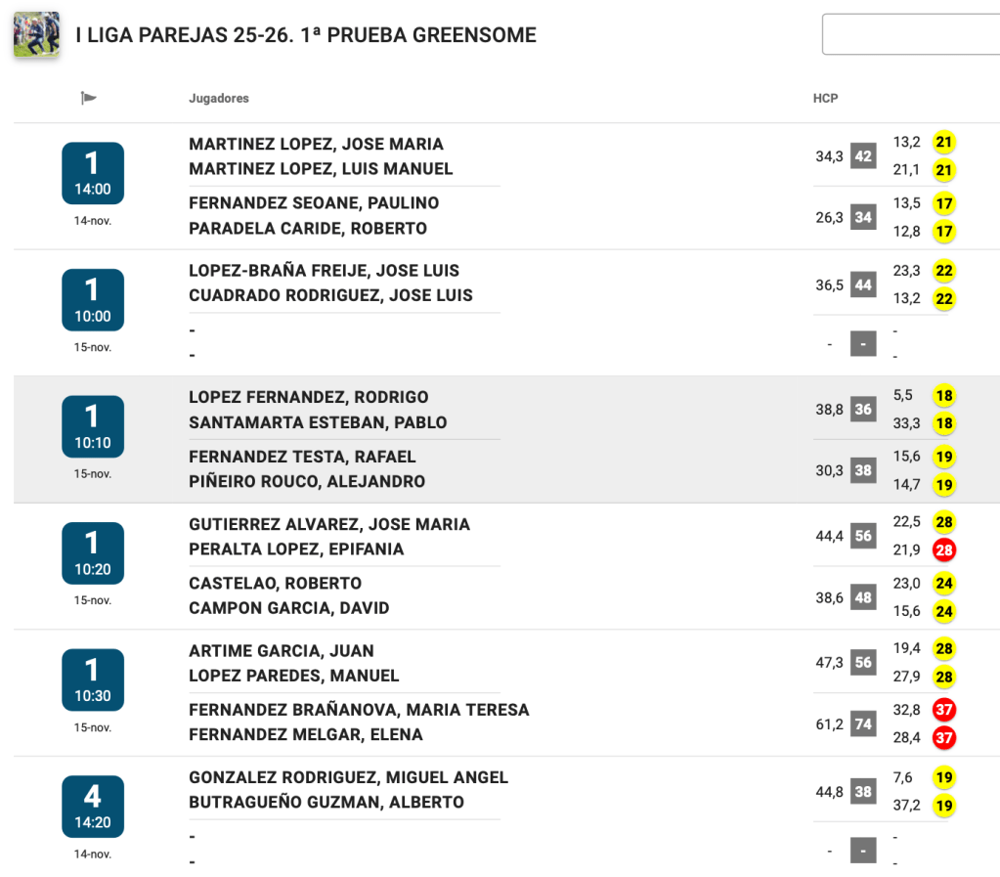Click the golf tournament thumbnail image
The height and width of the screenshot is (877, 1000).
(36, 34)
